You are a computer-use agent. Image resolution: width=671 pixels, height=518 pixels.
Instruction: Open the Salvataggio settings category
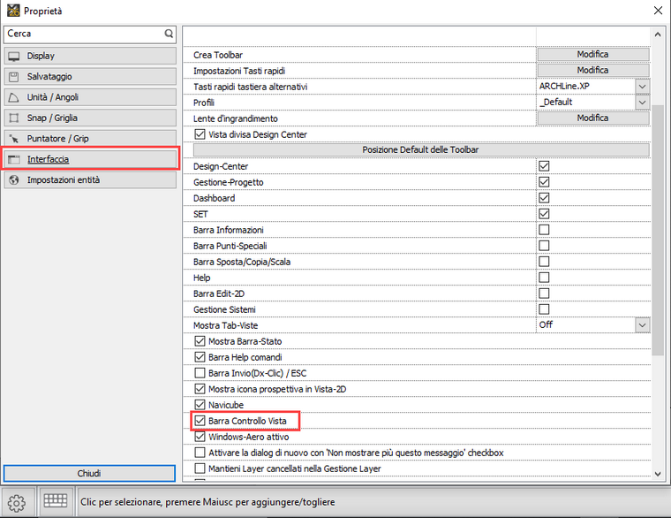90,76
